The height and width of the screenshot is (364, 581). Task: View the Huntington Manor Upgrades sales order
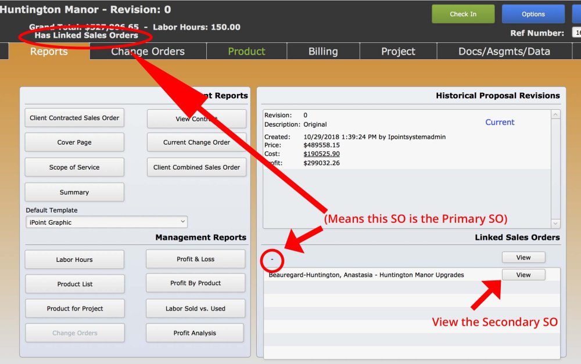point(523,275)
